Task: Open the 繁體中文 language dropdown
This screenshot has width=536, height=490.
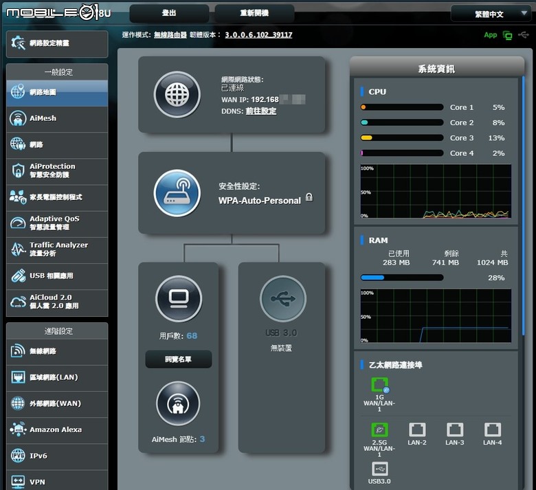Action: click(490, 14)
